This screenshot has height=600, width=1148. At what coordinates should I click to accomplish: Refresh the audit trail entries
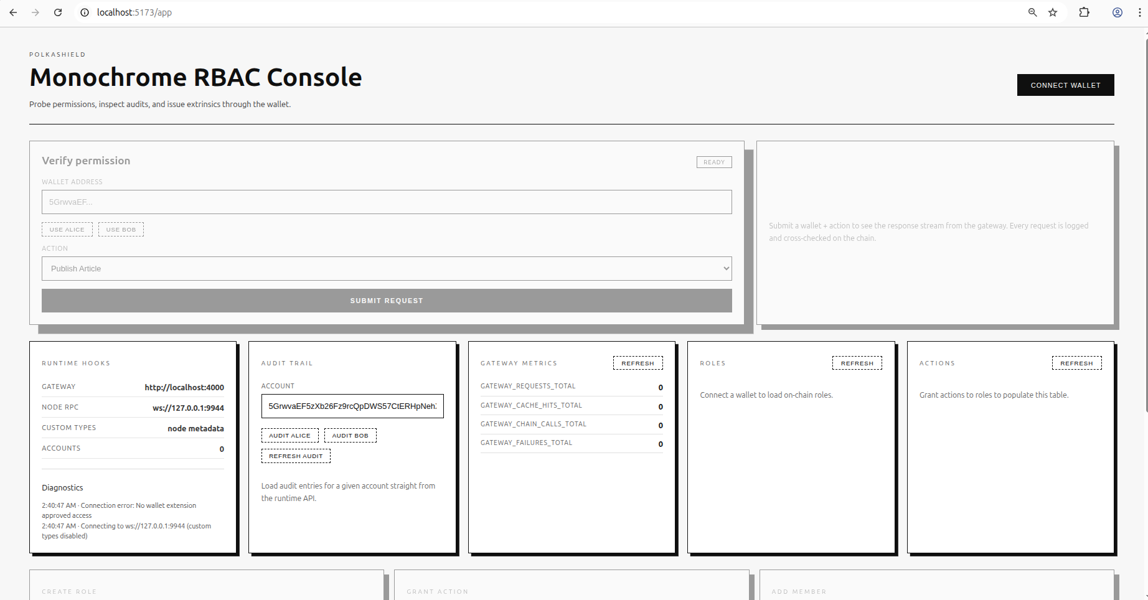[x=296, y=456]
